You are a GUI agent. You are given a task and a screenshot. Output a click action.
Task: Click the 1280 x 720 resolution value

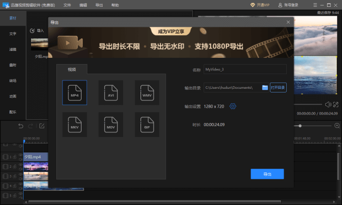[214, 106]
